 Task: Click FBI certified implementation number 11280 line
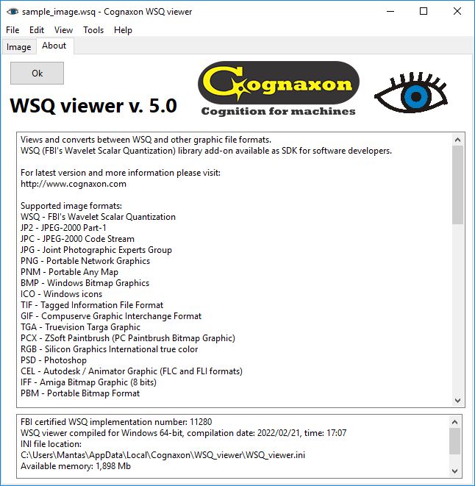click(x=116, y=422)
